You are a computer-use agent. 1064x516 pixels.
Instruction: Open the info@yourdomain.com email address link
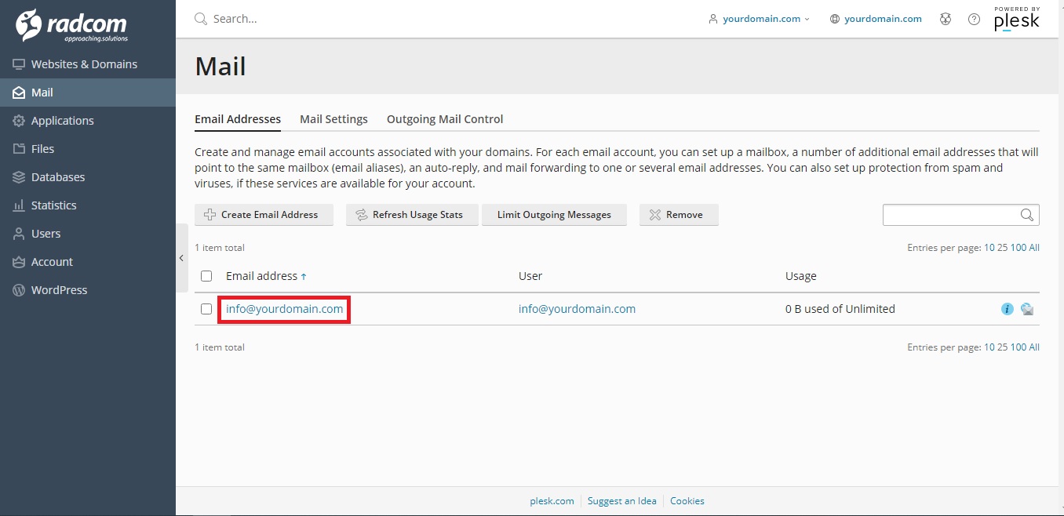click(284, 309)
